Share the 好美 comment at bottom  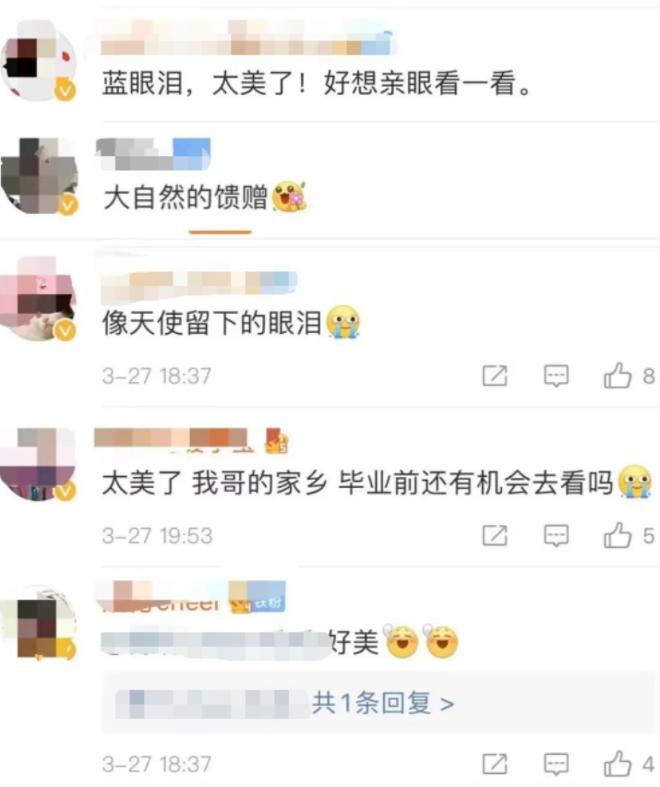click(x=495, y=765)
